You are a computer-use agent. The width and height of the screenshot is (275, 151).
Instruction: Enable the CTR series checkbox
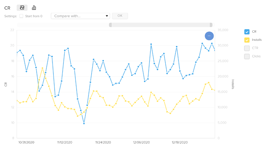tap(247, 48)
